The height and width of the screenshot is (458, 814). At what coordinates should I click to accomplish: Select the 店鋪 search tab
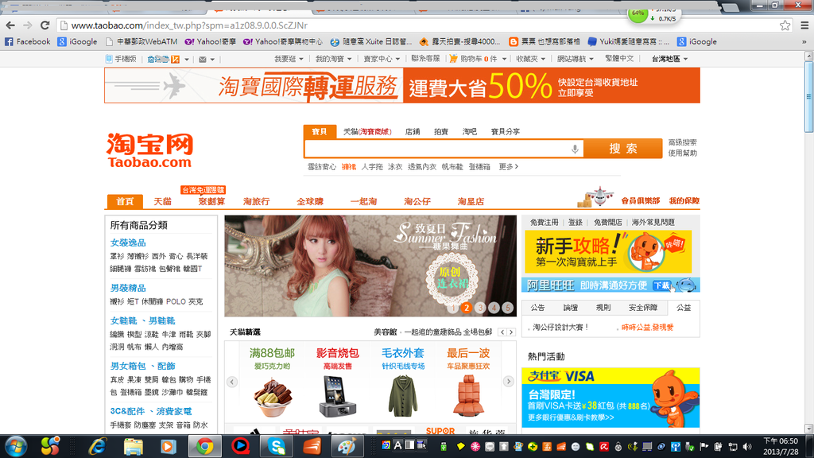click(413, 132)
